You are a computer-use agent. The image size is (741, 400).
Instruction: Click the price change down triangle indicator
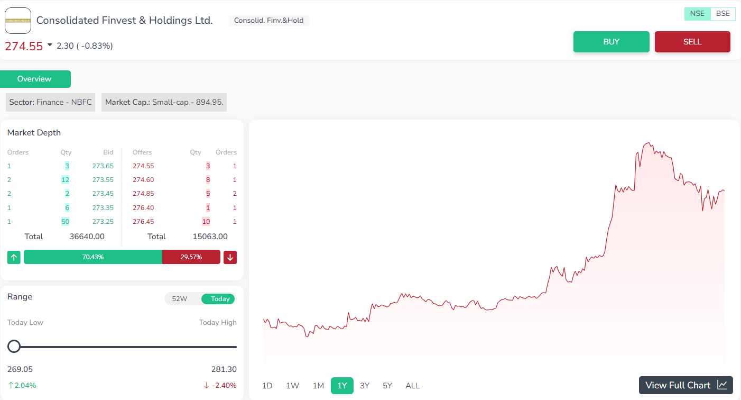[x=50, y=46]
